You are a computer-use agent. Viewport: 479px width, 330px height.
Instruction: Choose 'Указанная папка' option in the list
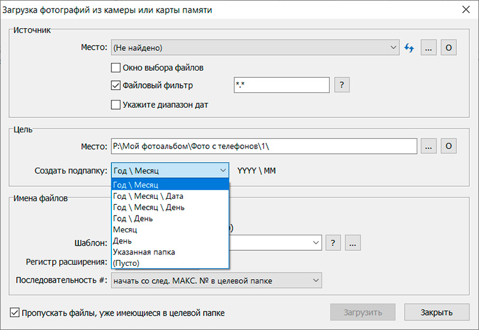click(144, 252)
